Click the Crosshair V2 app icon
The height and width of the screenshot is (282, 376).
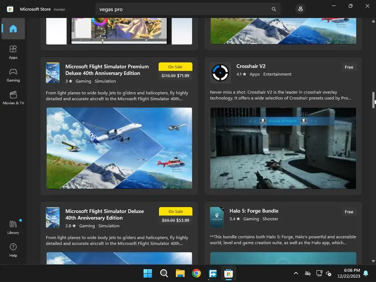[220, 73]
